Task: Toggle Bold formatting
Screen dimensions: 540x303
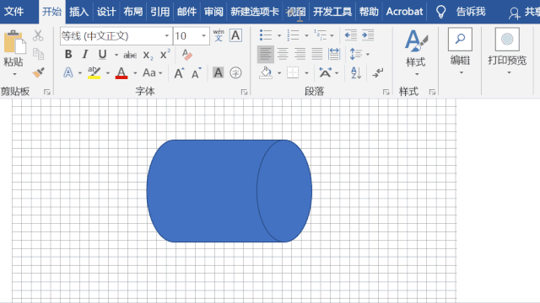Action: coord(68,54)
